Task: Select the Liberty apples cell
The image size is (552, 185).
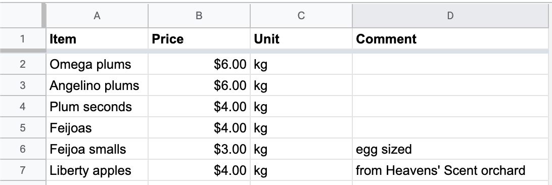Action: click(x=97, y=170)
